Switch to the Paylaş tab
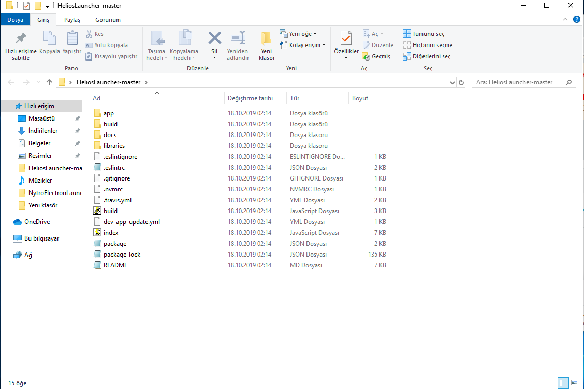Screen dimensions: 584x389 [x=72, y=20]
